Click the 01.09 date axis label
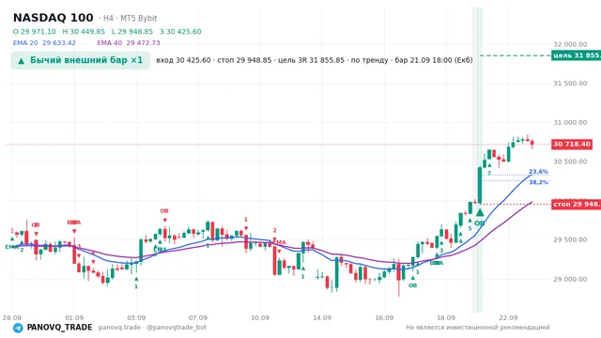Viewport: 601px width, 338px height. [74, 317]
